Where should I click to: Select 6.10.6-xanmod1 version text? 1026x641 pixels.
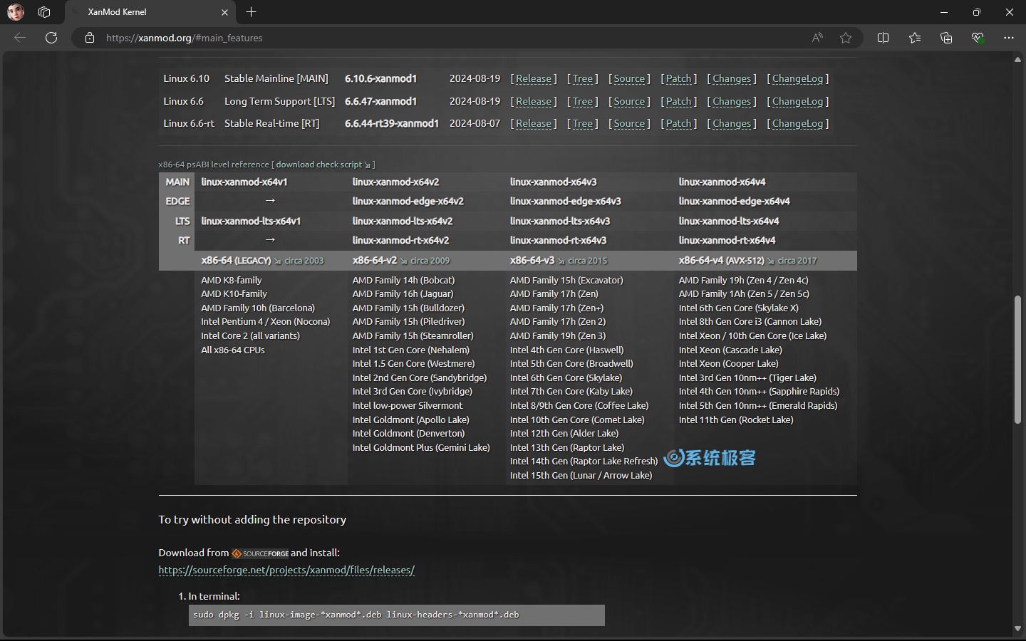pos(380,79)
